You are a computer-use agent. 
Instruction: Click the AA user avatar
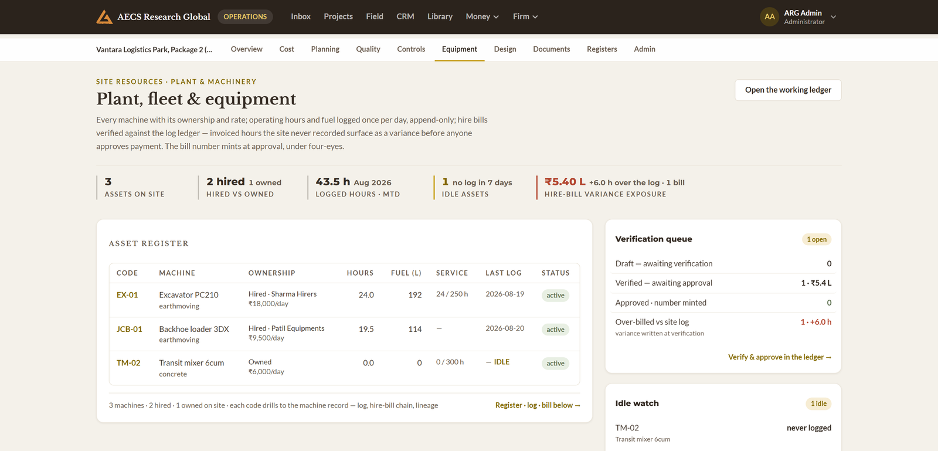(x=769, y=17)
